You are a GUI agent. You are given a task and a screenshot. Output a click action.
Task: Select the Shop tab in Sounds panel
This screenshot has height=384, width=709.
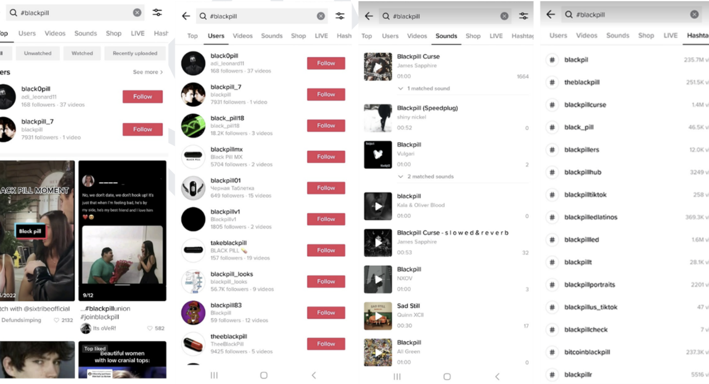click(473, 36)
